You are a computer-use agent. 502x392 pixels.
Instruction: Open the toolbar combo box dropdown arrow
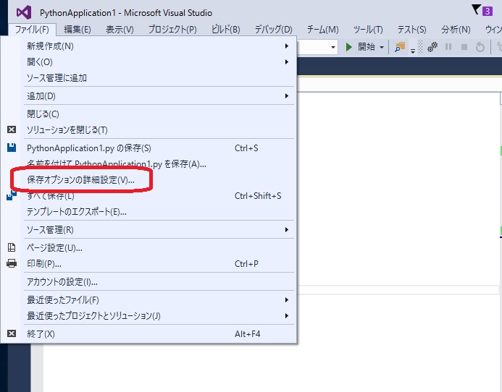pyautogui.click(x=333, y=47)
